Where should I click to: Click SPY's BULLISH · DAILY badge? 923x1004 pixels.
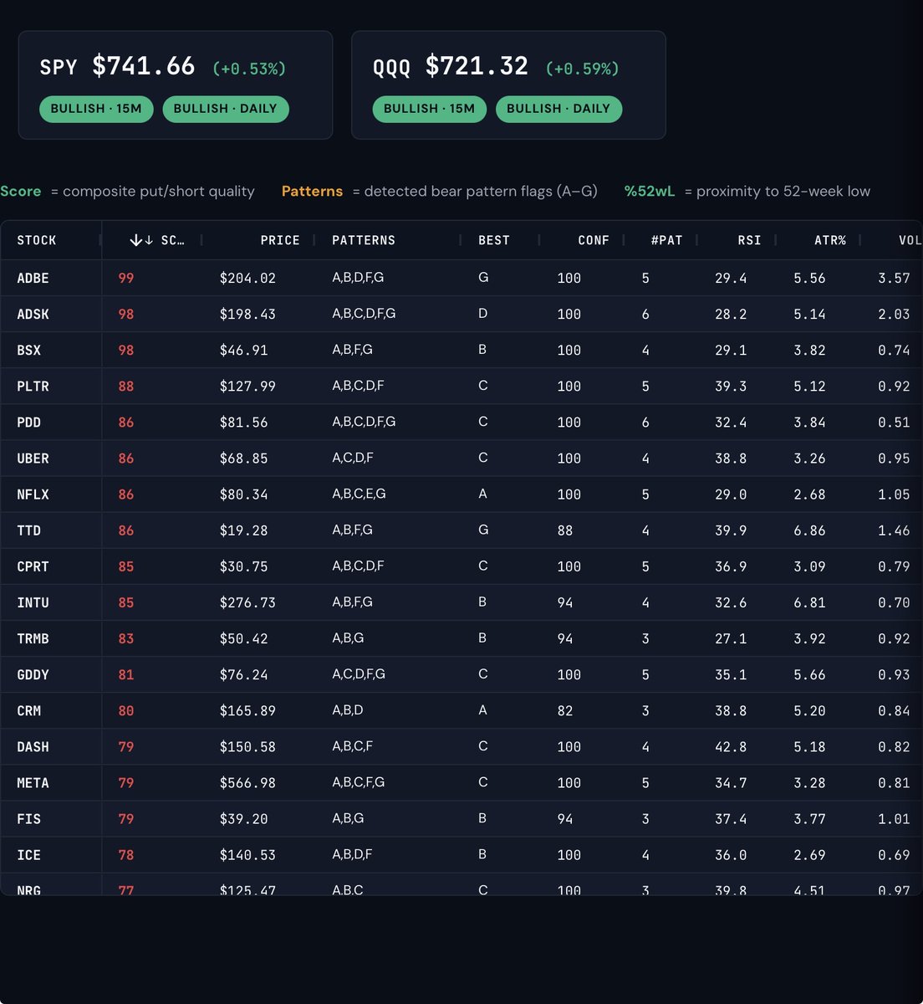coord(226,109)
